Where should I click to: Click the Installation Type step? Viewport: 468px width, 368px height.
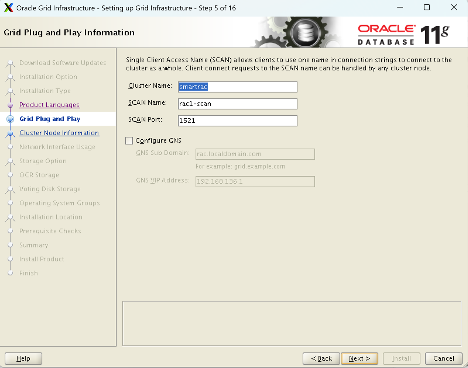pos(45,91)
